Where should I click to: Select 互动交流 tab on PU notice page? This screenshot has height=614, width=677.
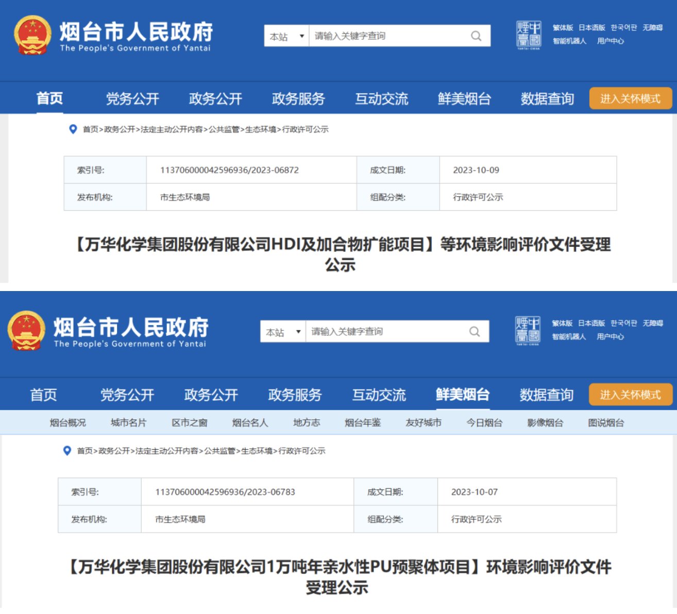coord(379,395)
